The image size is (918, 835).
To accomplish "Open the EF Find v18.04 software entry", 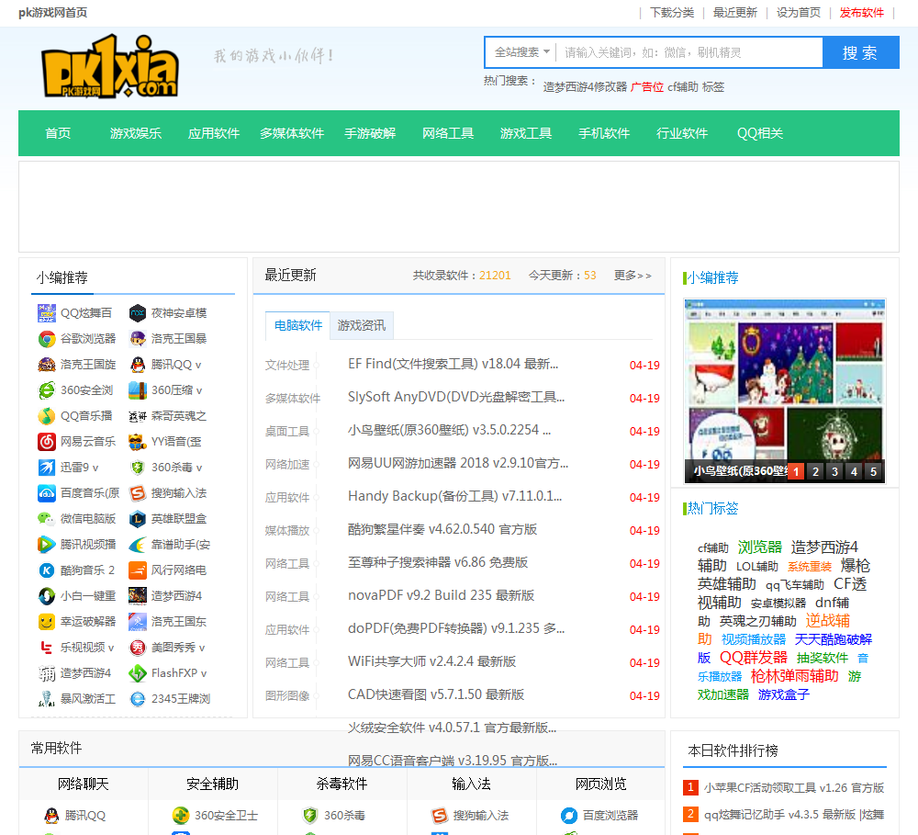I will 453,364.
